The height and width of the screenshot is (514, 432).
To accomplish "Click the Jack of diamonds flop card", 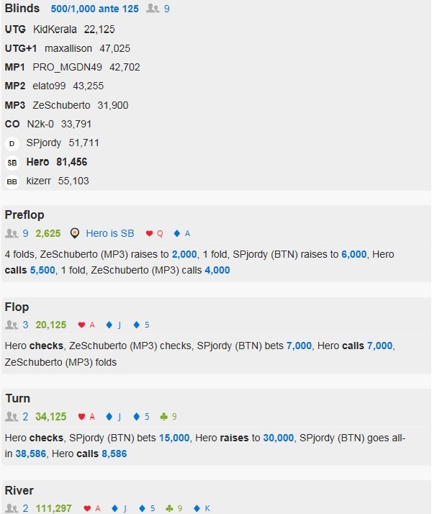I will pos(114,325).
